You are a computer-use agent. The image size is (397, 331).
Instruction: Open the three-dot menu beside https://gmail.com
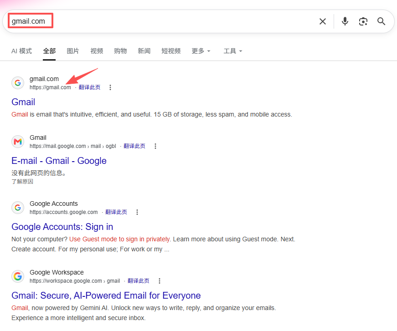110,87
